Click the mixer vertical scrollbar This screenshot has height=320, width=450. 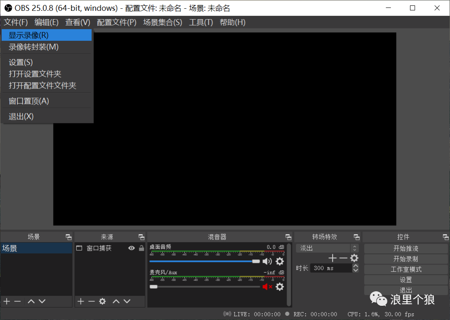289,275
